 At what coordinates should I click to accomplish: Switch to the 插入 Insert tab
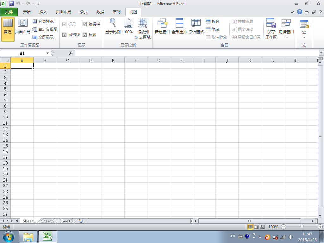pos(43,12)
